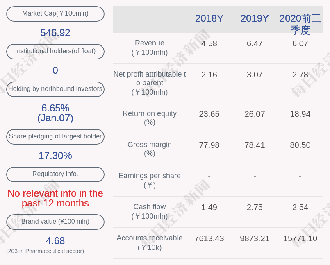The image size is (330, 265).
Task: Click the Return on equity row label
Action: coord(149,118)
